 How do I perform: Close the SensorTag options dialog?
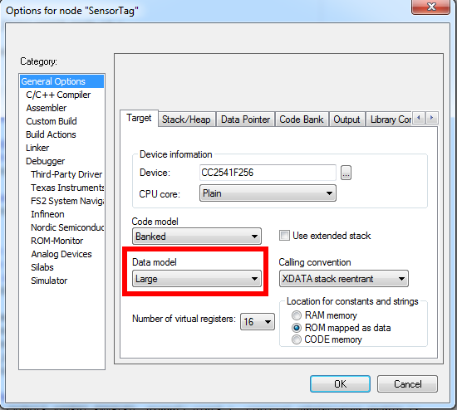[431, 7]
